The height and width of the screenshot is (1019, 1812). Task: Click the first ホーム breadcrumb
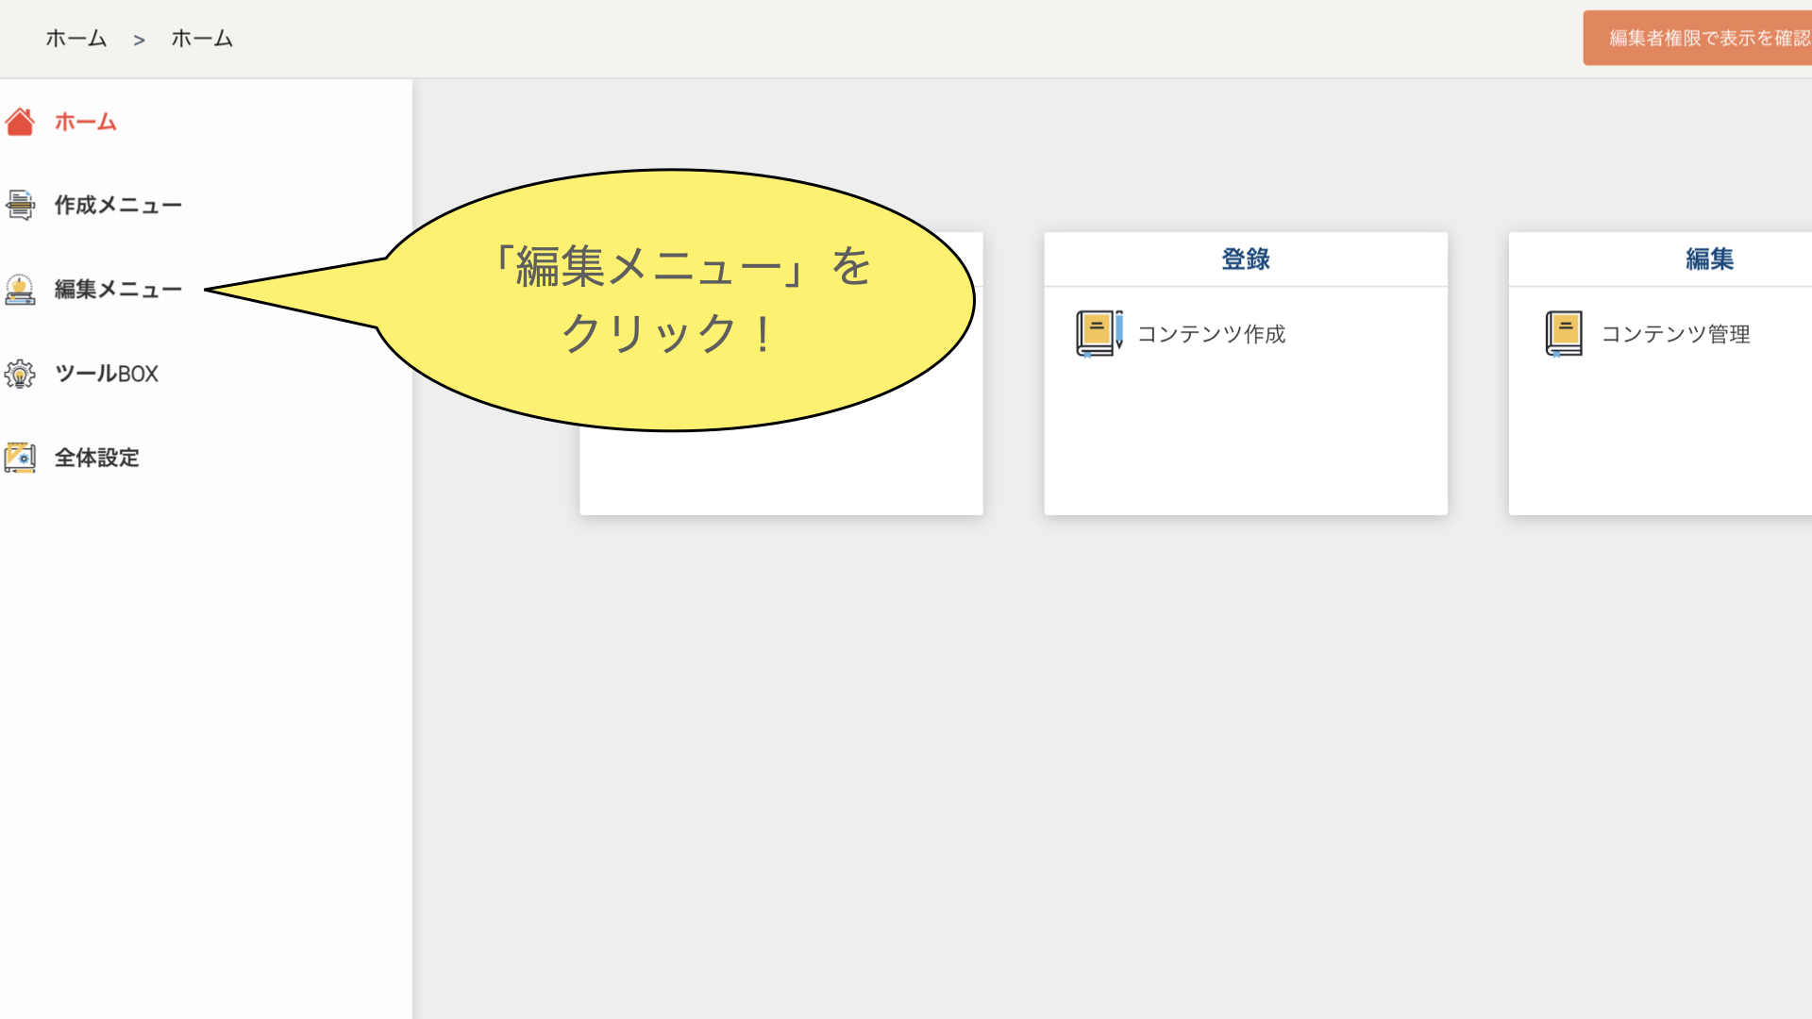point(76,39)
